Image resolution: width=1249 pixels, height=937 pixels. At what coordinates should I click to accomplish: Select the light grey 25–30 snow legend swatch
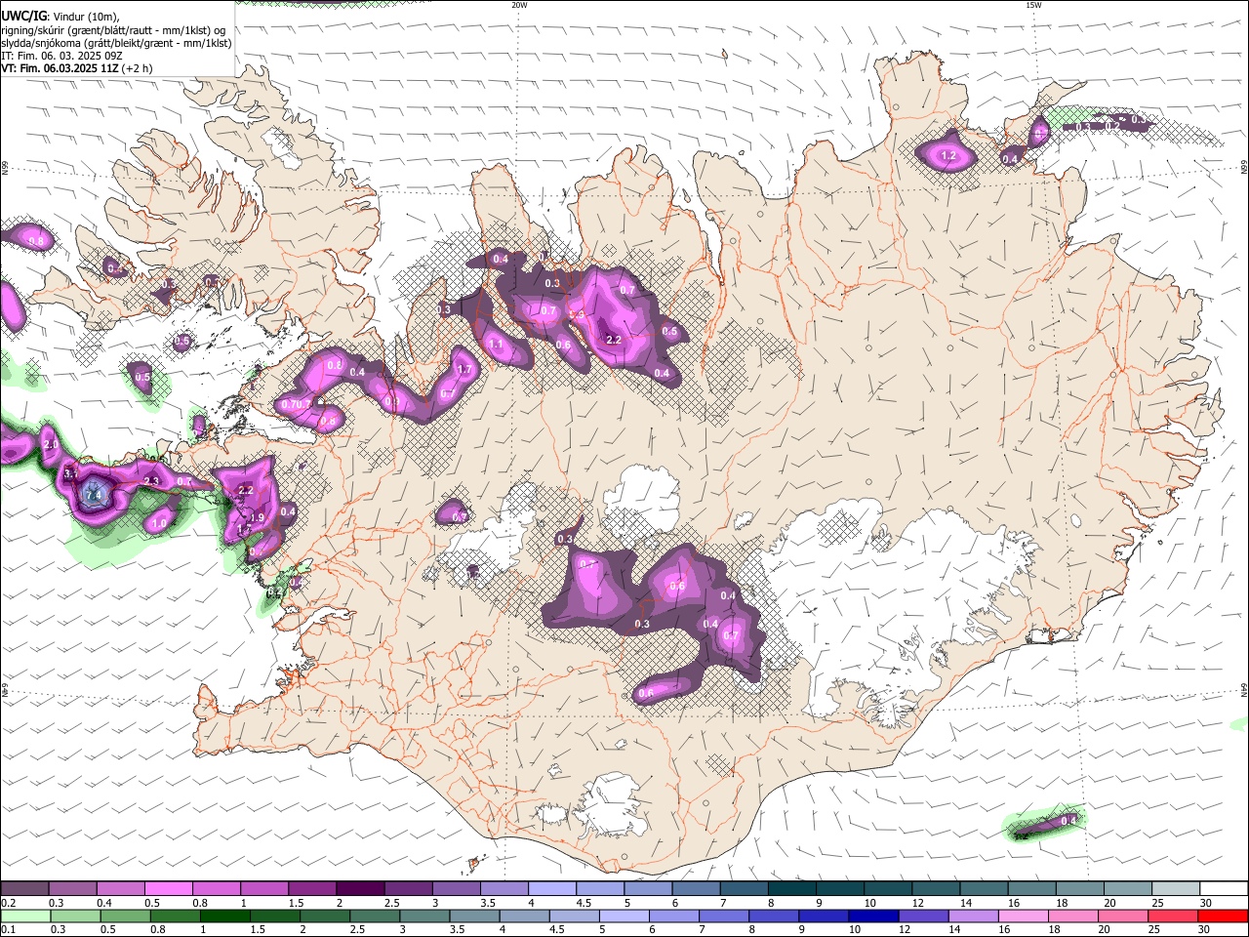1175,888
